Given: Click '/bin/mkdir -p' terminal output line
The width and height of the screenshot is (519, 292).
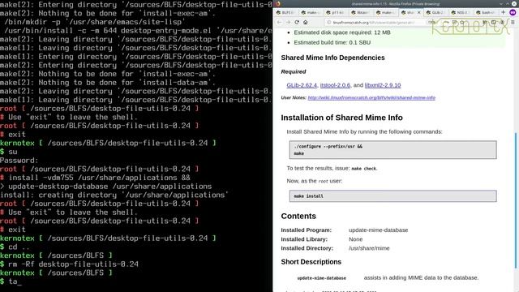Looking at the screenshot, I should pos(94,22).
